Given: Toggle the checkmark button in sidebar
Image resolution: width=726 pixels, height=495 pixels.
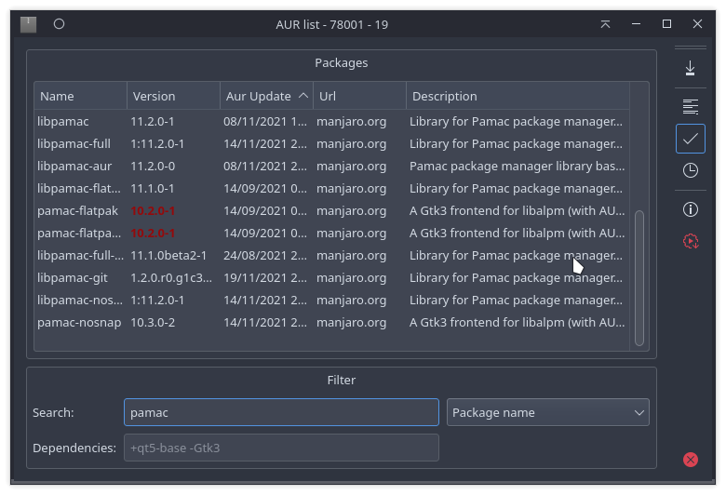Looking at the screenshot, I should [690, 139].
